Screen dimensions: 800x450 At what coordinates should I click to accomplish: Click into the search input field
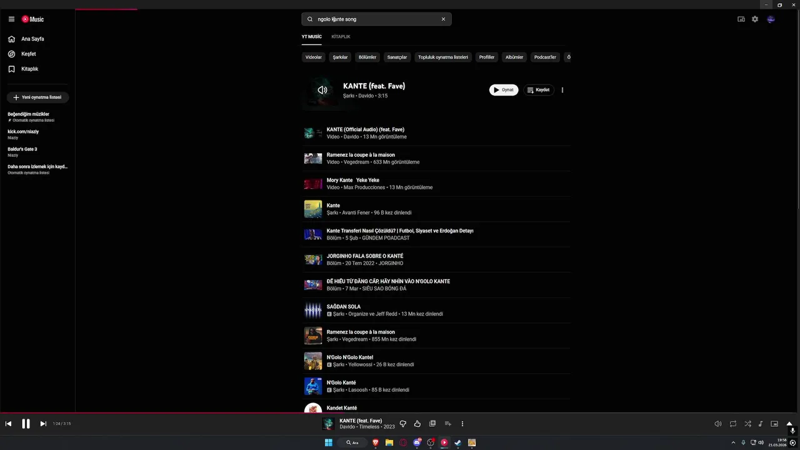375,19
